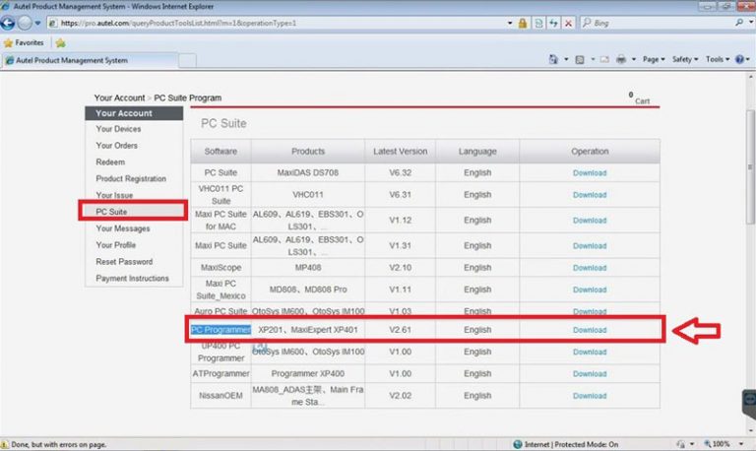Go forward using the browser Forward arrow

point(24,23)
